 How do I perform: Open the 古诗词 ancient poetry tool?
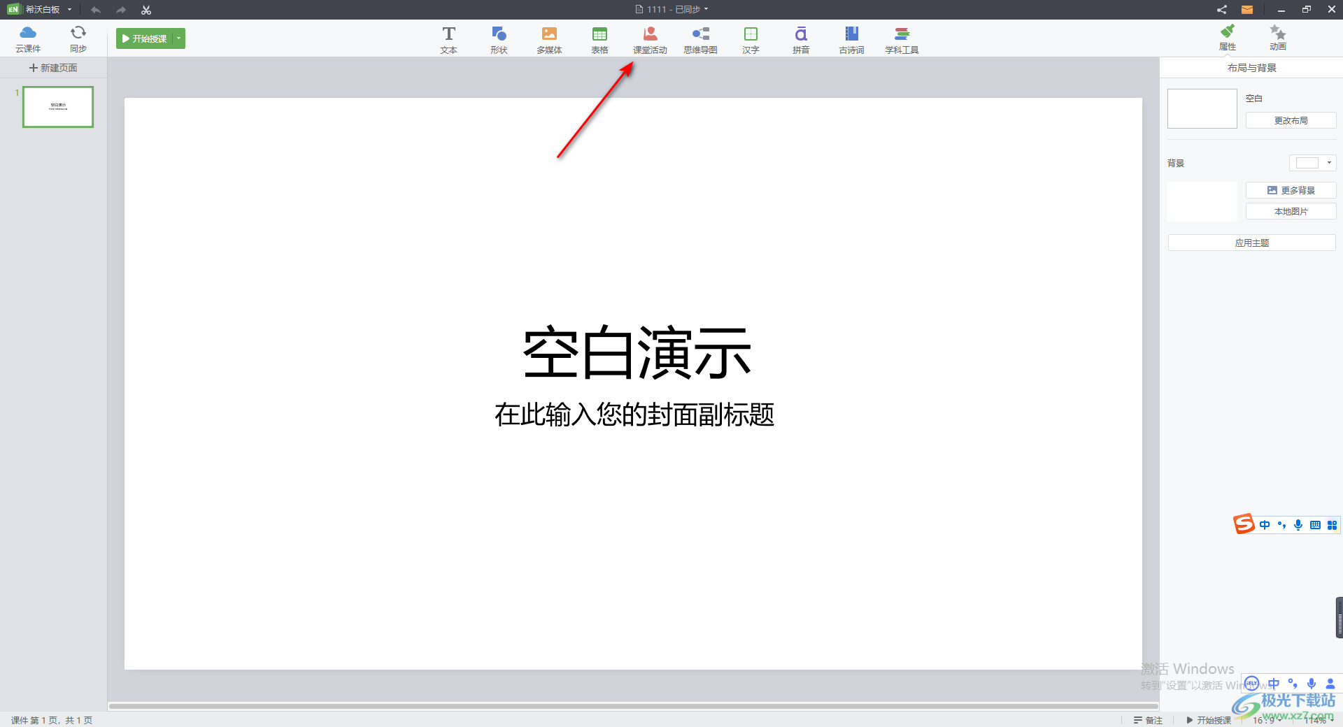pos(851,40)
